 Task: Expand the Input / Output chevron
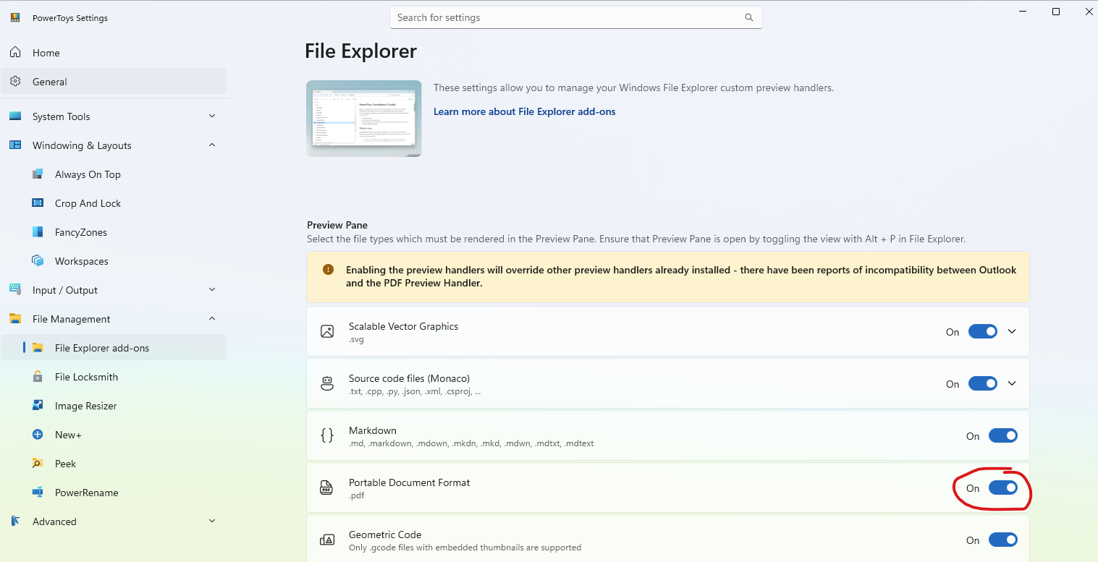pos(212,290)
